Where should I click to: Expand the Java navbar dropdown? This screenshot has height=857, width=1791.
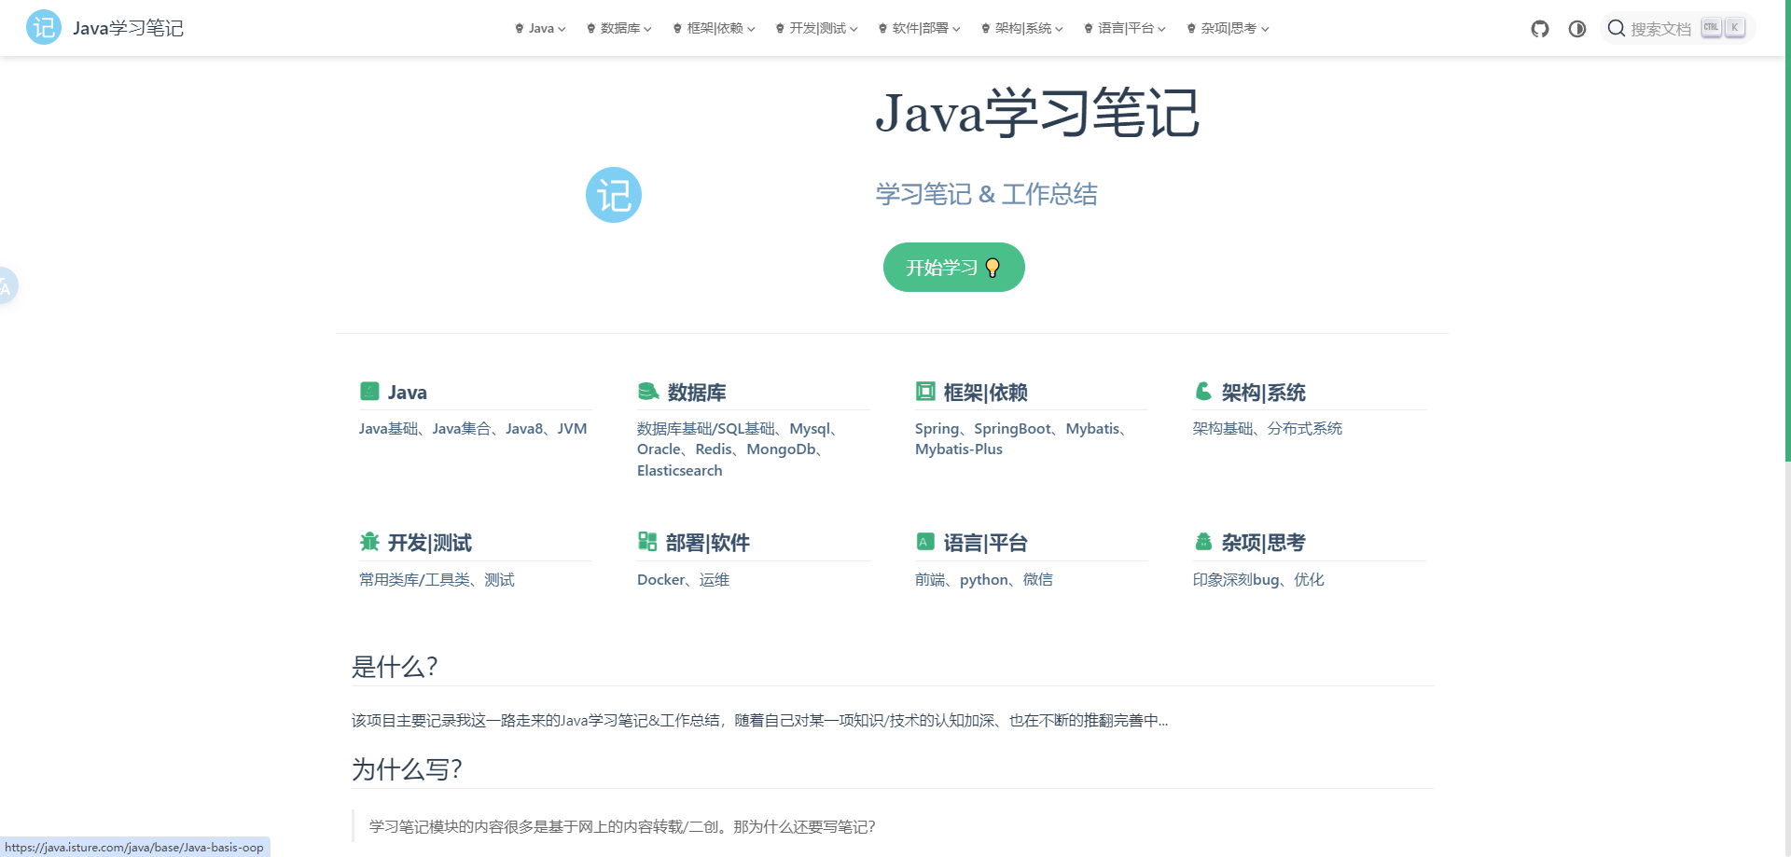pyautogui.click(x=541, y=29)
